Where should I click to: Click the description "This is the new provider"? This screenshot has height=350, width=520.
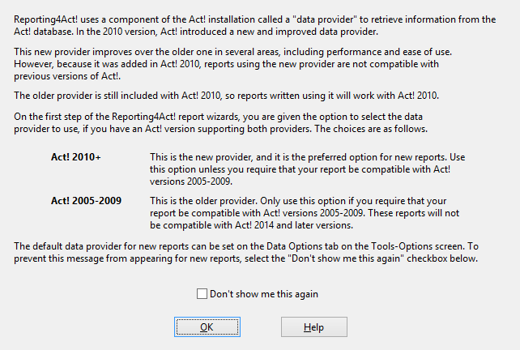coord(308,169)
